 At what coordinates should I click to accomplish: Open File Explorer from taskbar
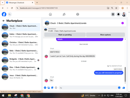(9, 95)
